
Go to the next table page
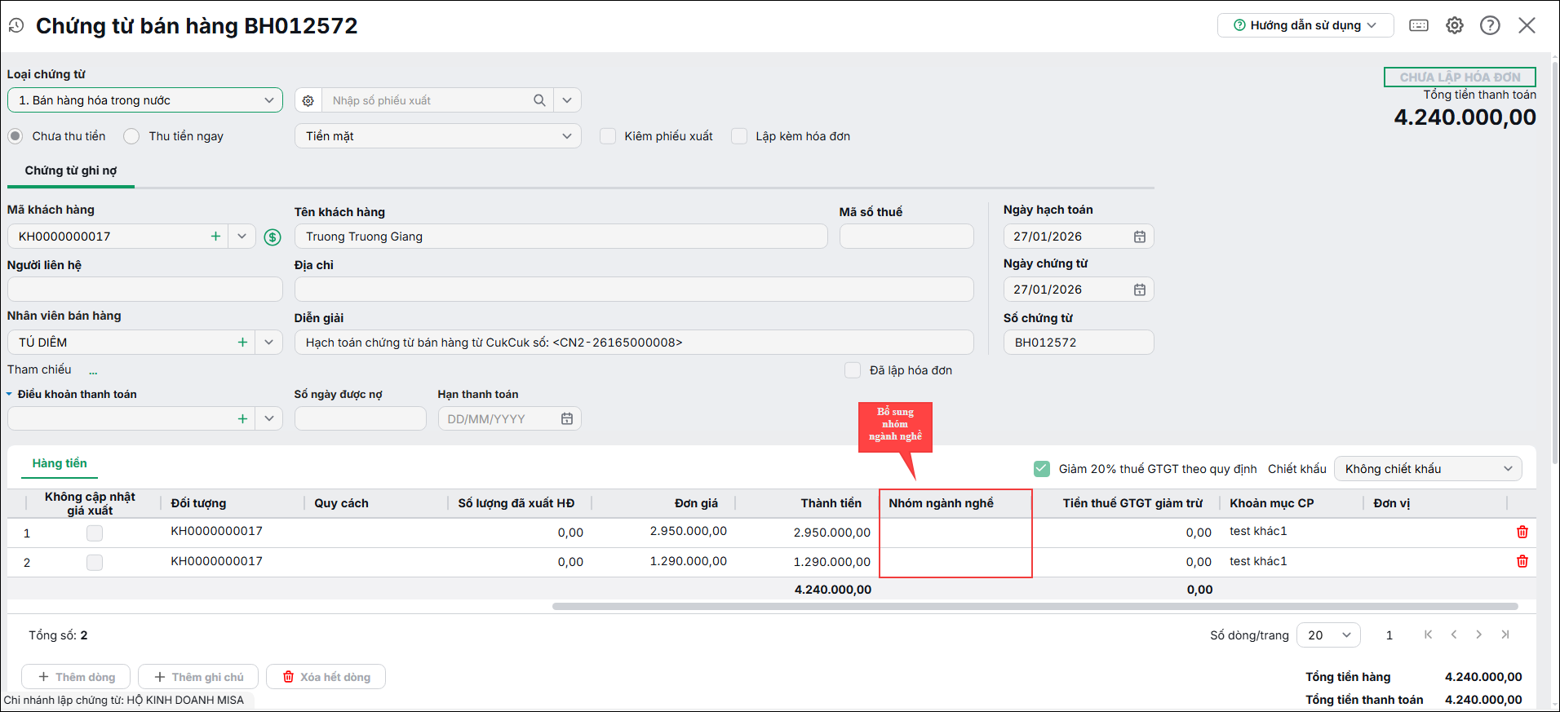click(1478, 635)
